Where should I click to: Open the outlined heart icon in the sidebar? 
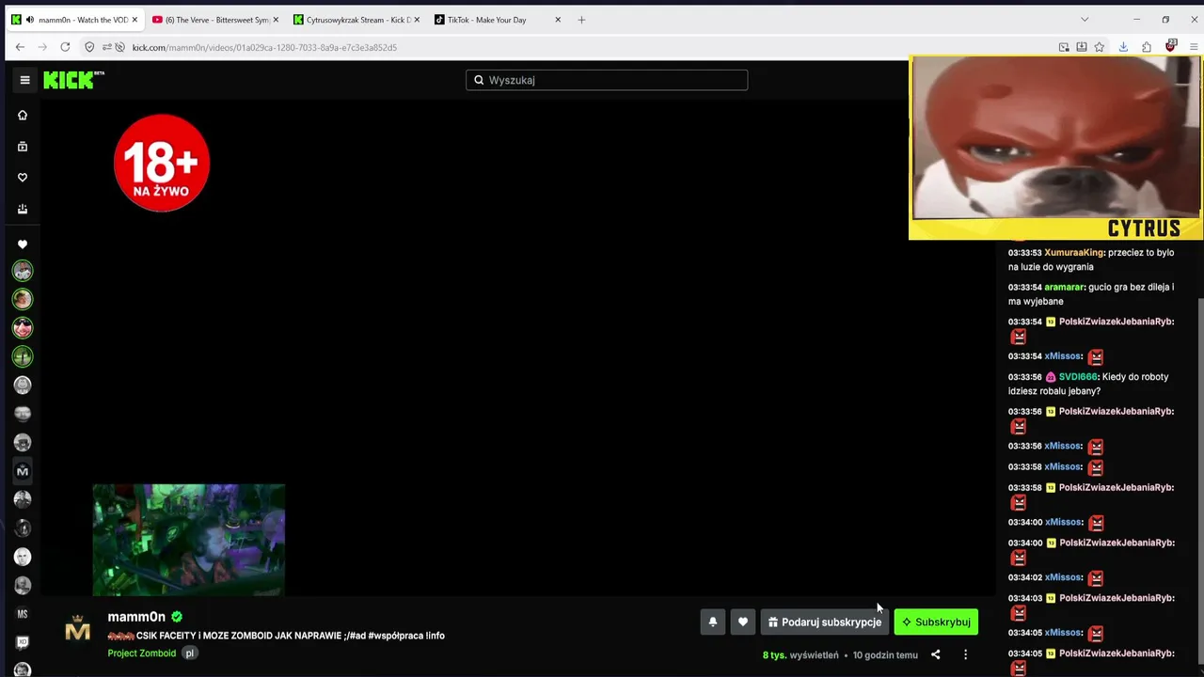pyautogui.click(x=23, y=178)
